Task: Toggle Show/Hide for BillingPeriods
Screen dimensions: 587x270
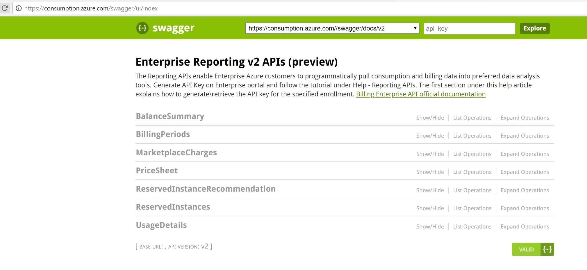Action: 430,136
